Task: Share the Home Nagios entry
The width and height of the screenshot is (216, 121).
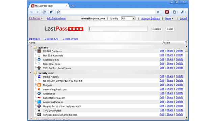Action: (170, 76)
